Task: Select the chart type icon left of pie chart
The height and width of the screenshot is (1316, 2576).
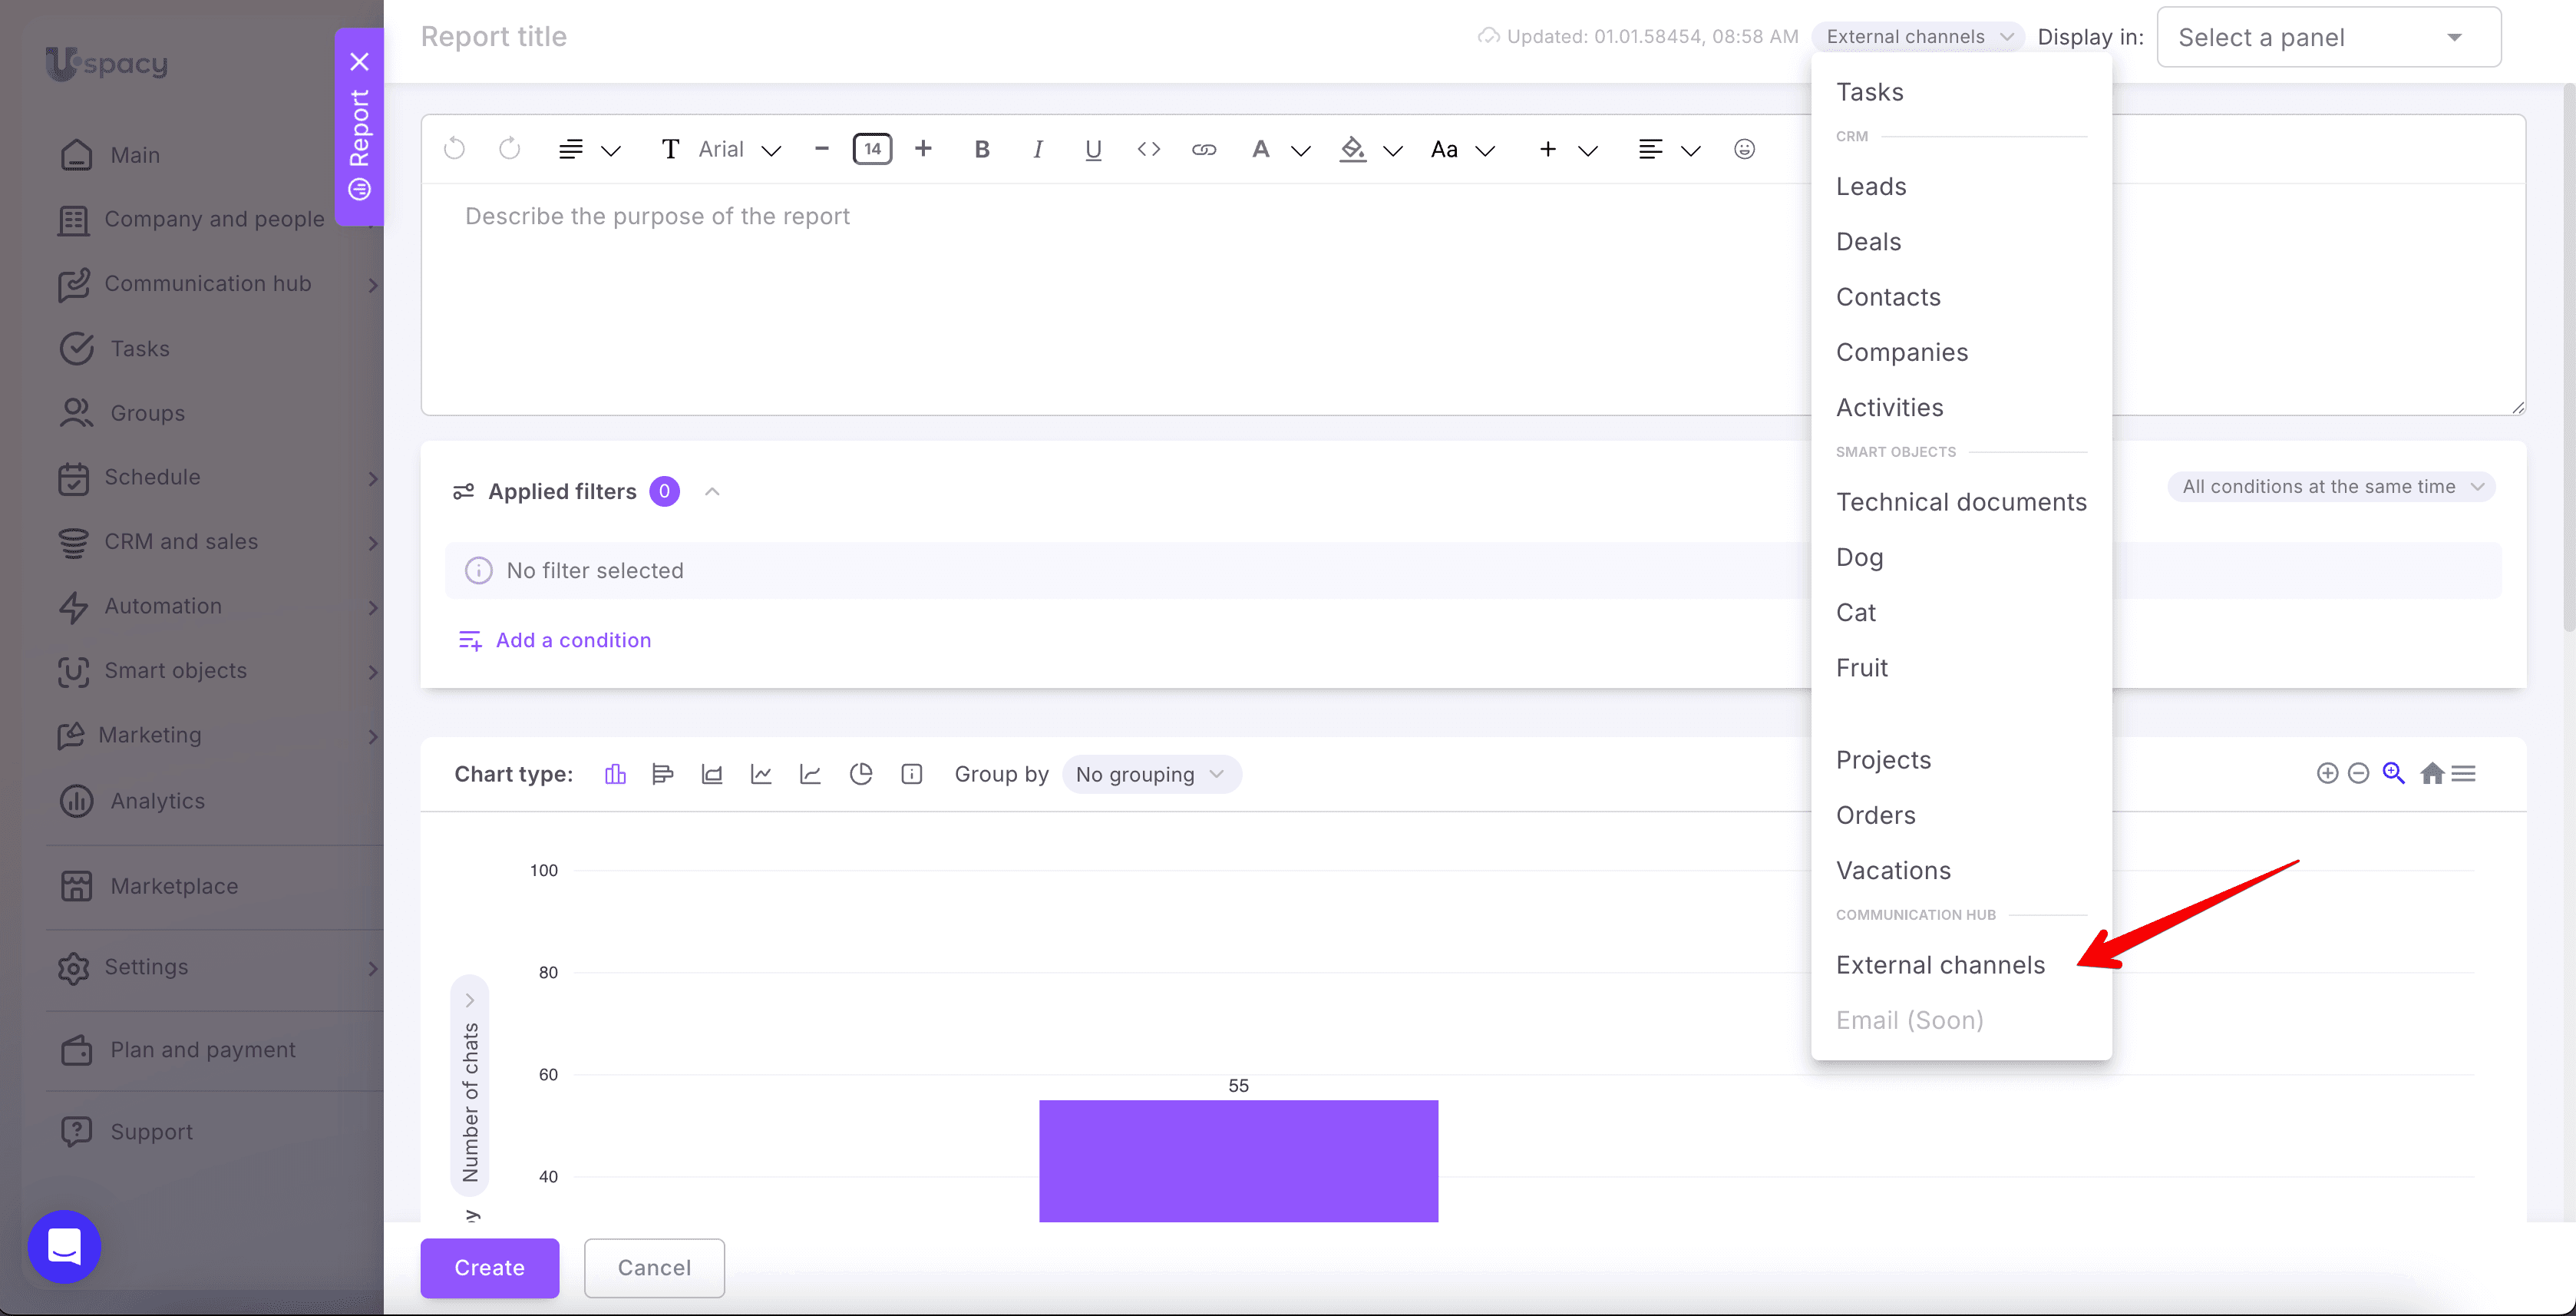Action: (810, 774)
